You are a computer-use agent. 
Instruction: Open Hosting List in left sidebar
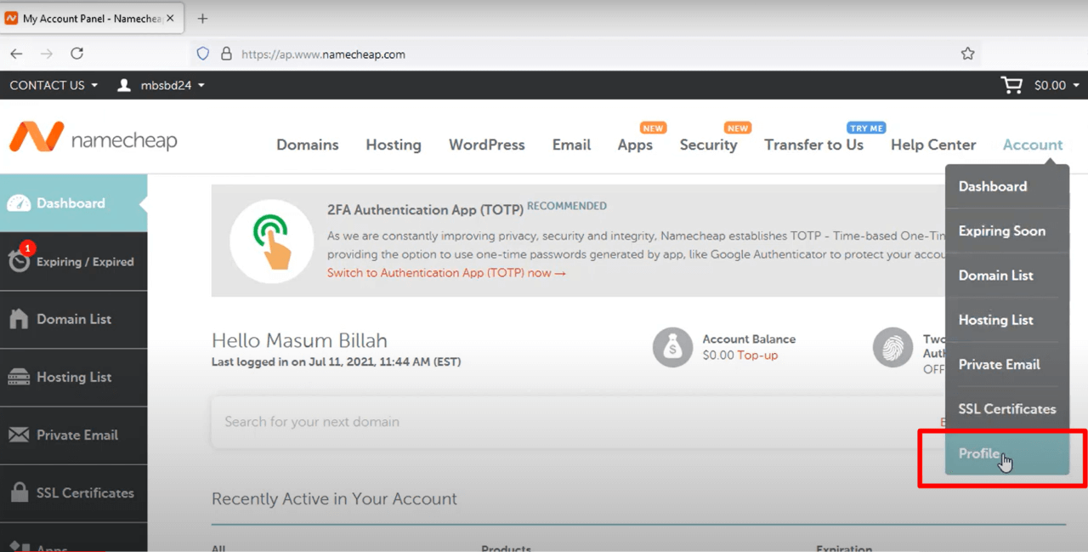[73, 377]
